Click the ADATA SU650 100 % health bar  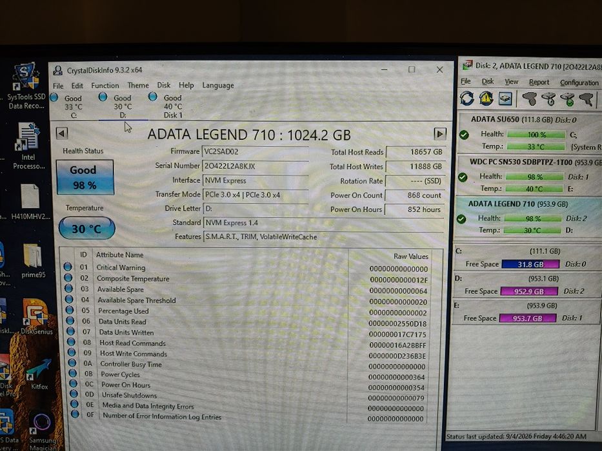(x=536, y=135)
